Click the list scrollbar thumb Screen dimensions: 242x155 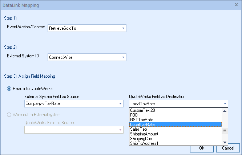click(x=225, y=131)
